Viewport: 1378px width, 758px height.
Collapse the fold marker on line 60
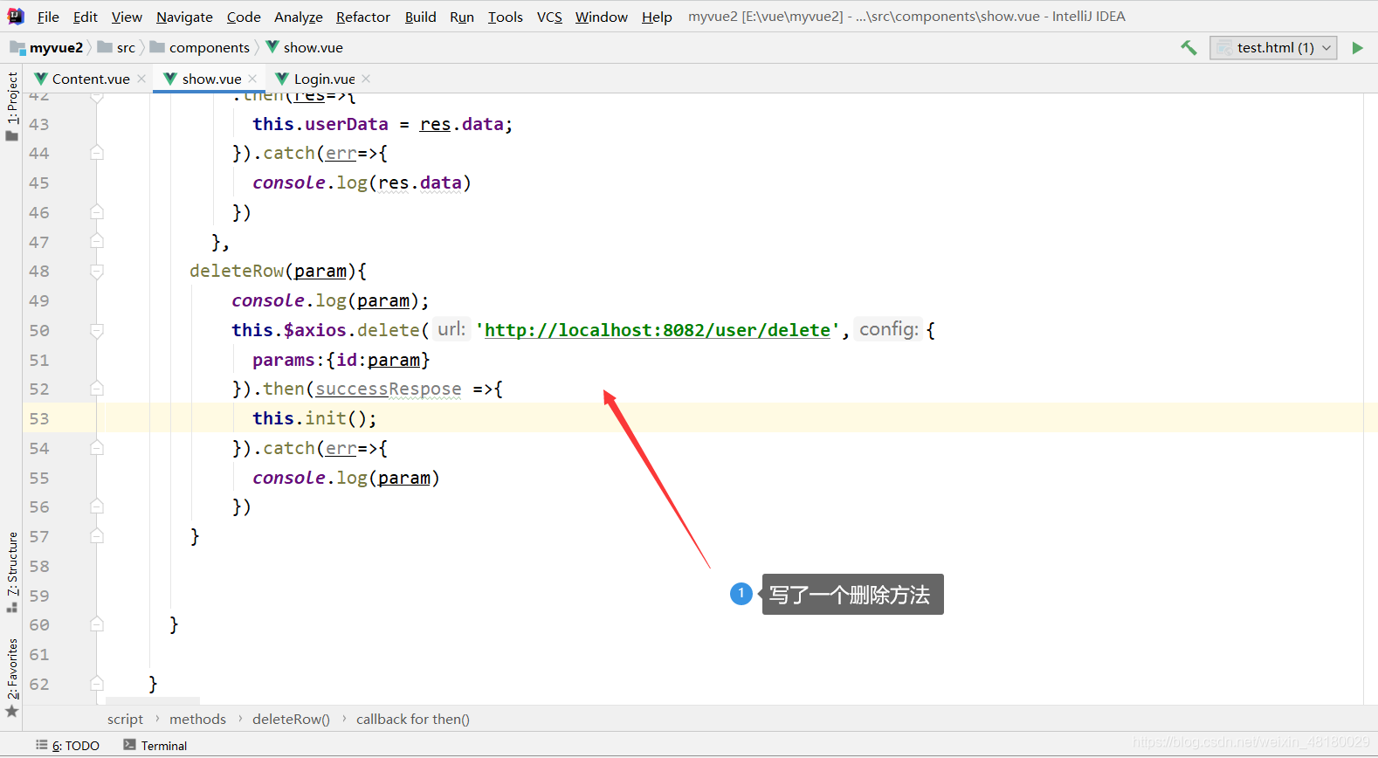[x=97, y=624]
